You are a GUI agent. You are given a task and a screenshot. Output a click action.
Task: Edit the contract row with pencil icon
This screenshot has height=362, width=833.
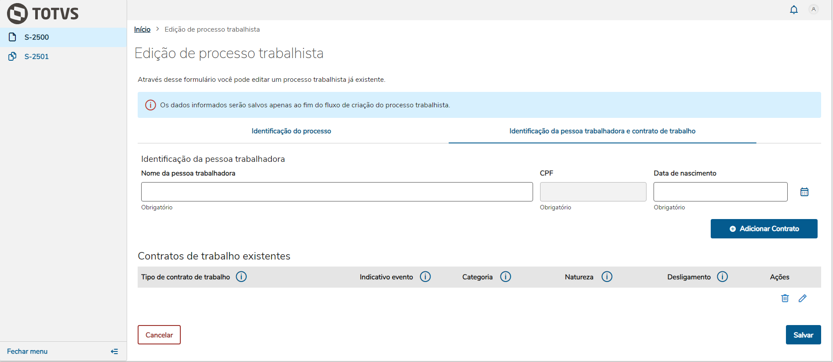click(x=803, y=298)
